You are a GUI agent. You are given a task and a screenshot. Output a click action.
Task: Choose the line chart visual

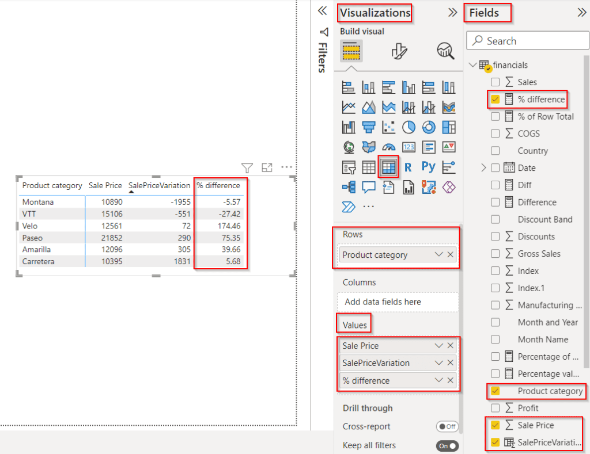point(349,107)
